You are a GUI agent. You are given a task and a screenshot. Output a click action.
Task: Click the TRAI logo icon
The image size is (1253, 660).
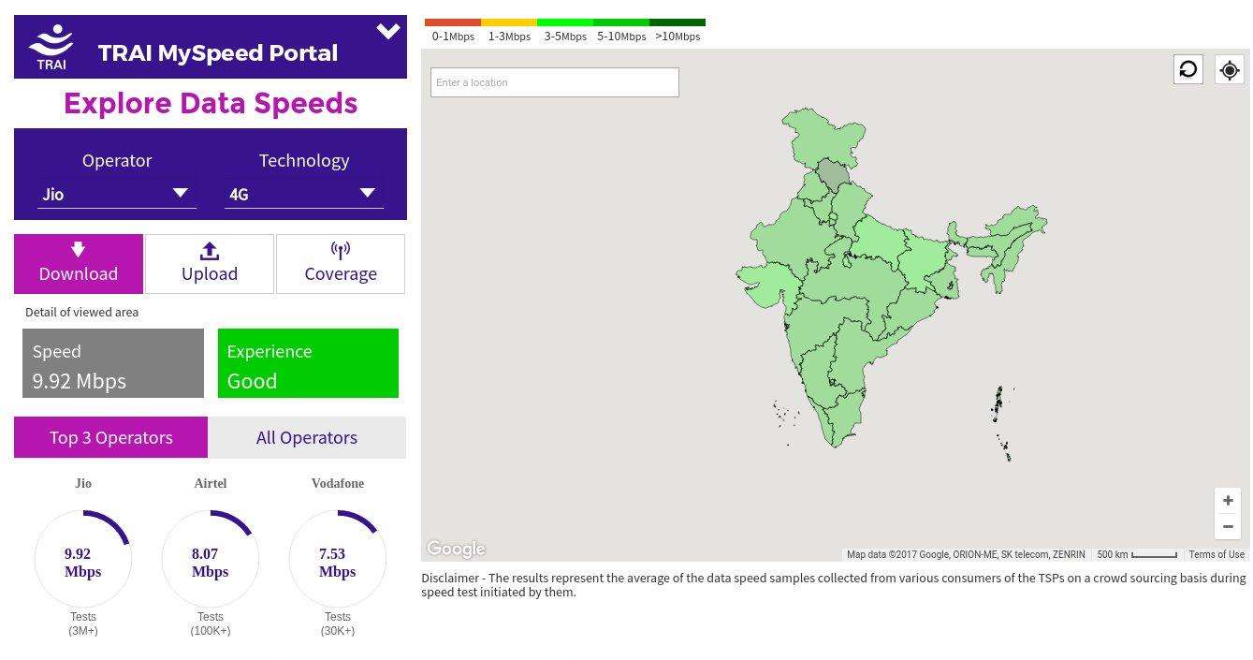coord(51,47)
